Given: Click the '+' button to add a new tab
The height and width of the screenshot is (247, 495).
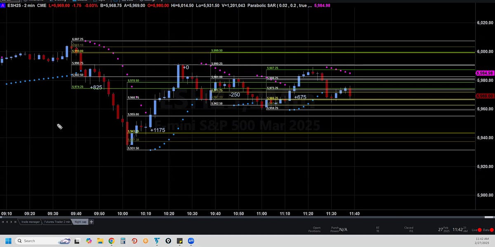Looking at the screenshot, I should [x=91, y=221].
